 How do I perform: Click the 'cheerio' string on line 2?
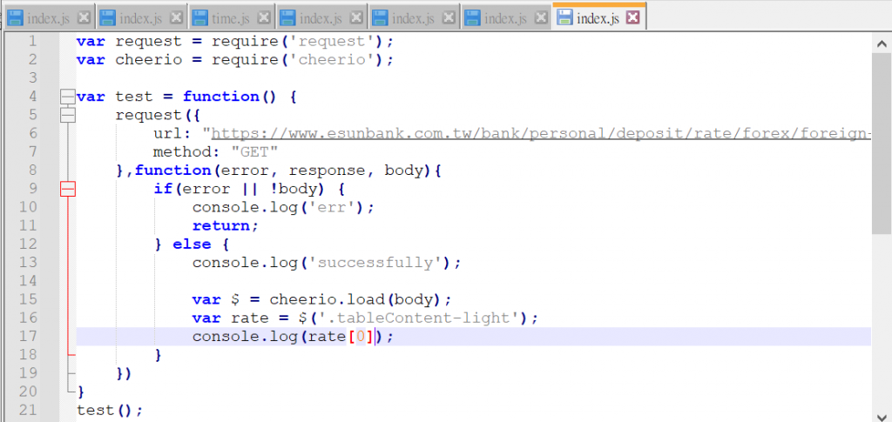click(x=332, y=60)
